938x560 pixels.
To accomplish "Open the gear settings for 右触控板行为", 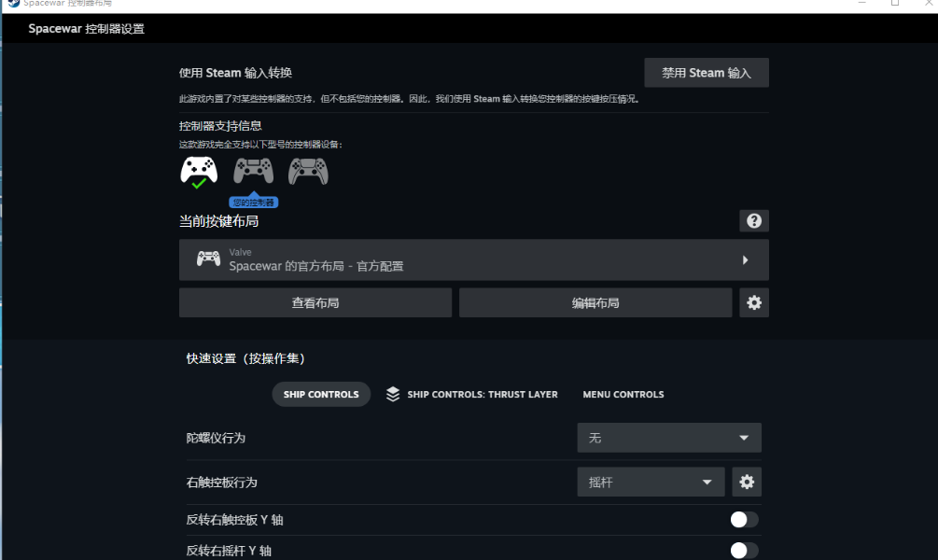I will [747, 482].
